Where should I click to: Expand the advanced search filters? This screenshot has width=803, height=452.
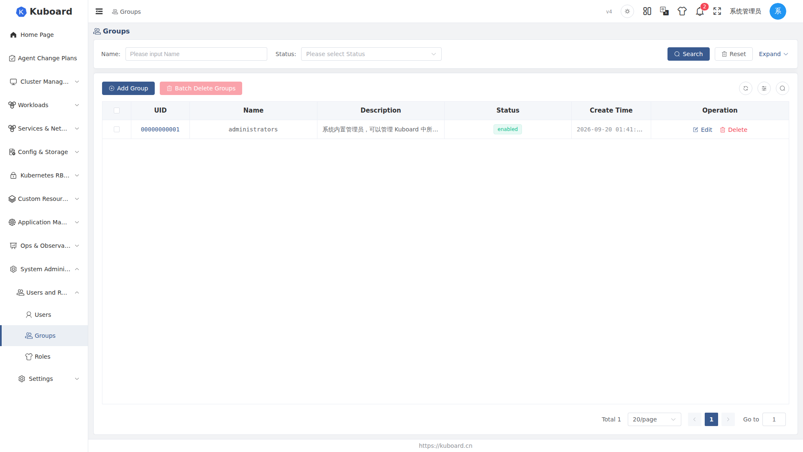click(x=773, y=54)
